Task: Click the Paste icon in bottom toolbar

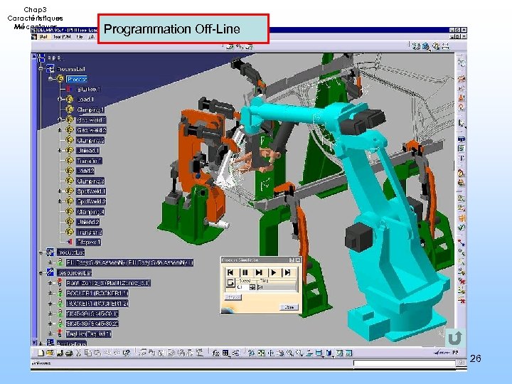Action: coord(97,353)
